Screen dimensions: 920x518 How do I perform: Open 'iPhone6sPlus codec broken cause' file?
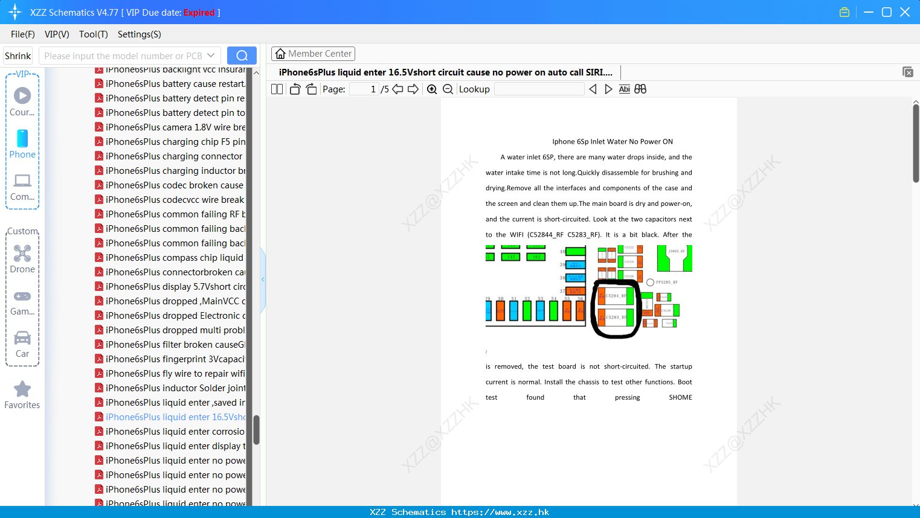pos(169,185)
